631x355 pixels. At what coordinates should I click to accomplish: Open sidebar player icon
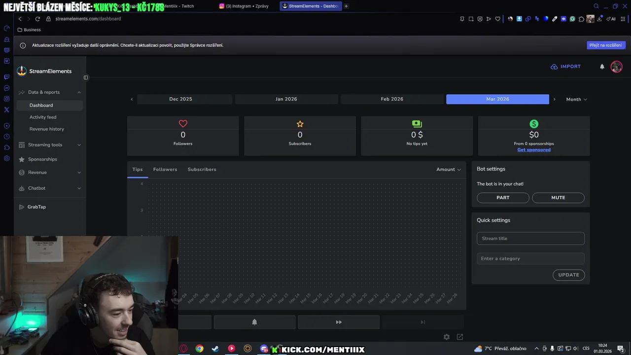coord(7,126)
